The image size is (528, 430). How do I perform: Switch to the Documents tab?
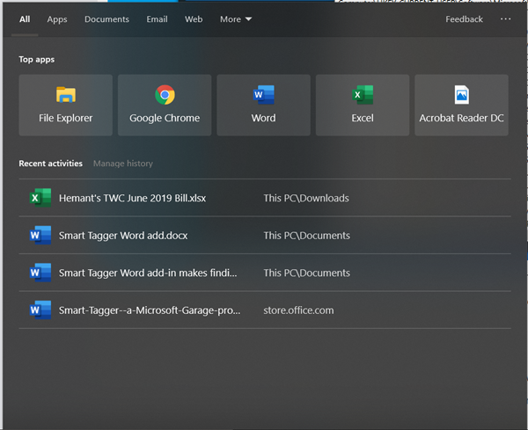click(106, 19)
